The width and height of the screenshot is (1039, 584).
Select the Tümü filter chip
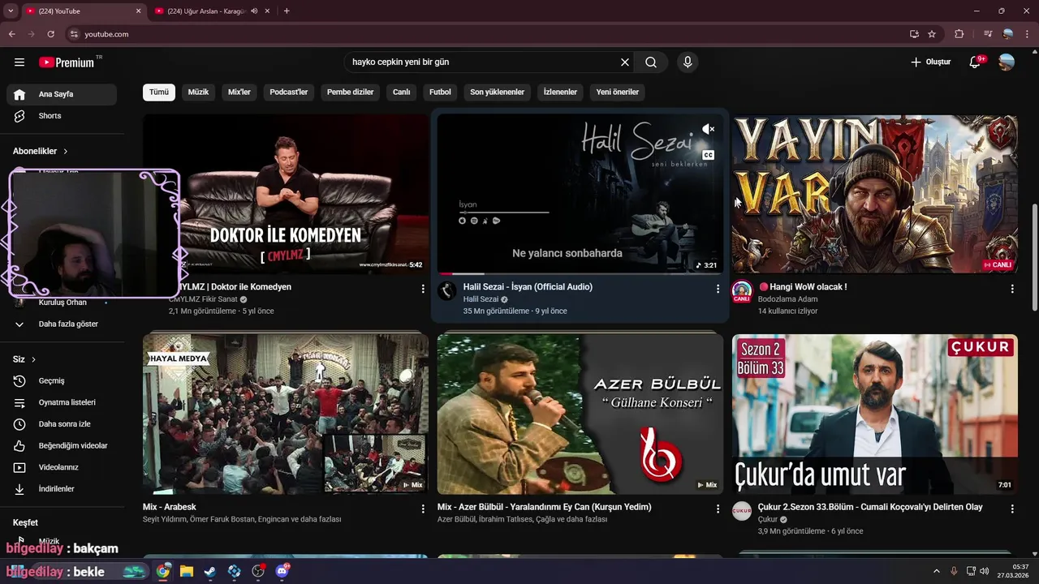pyautogui.click(x=159, y=92)
